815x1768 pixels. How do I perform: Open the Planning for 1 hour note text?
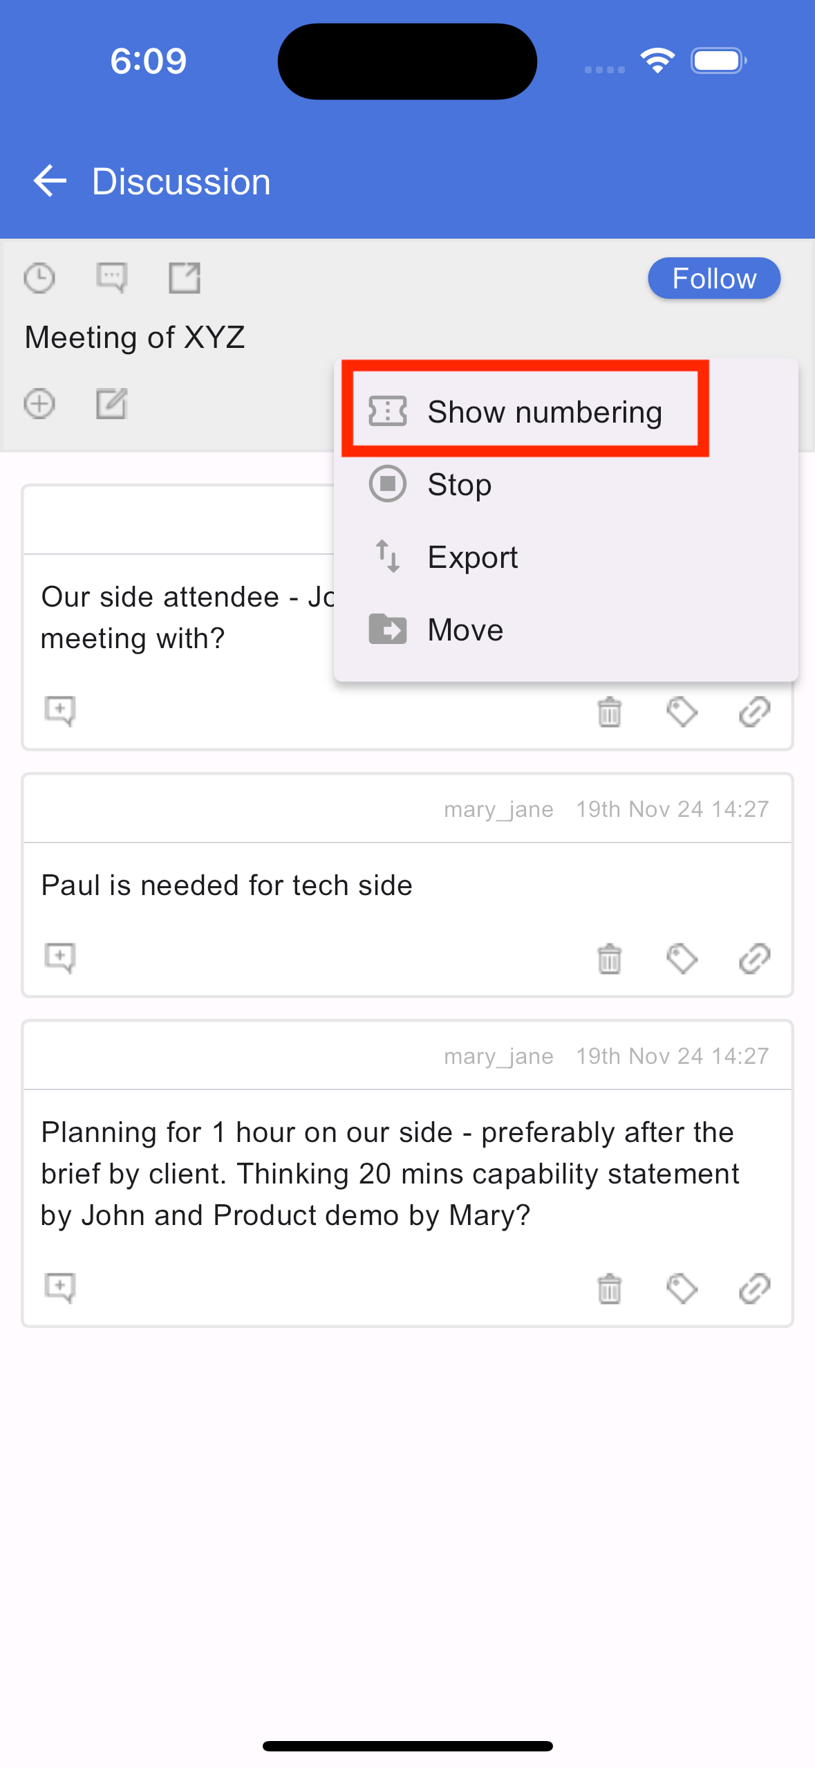[x=390, y=1174]
